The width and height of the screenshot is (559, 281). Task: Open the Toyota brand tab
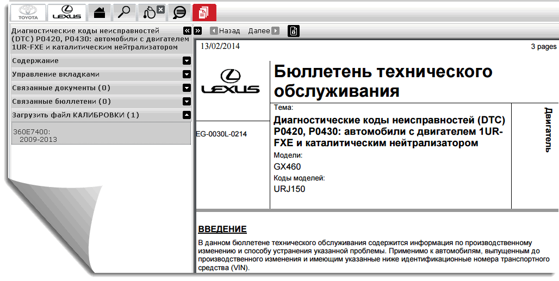click(28, 12)
